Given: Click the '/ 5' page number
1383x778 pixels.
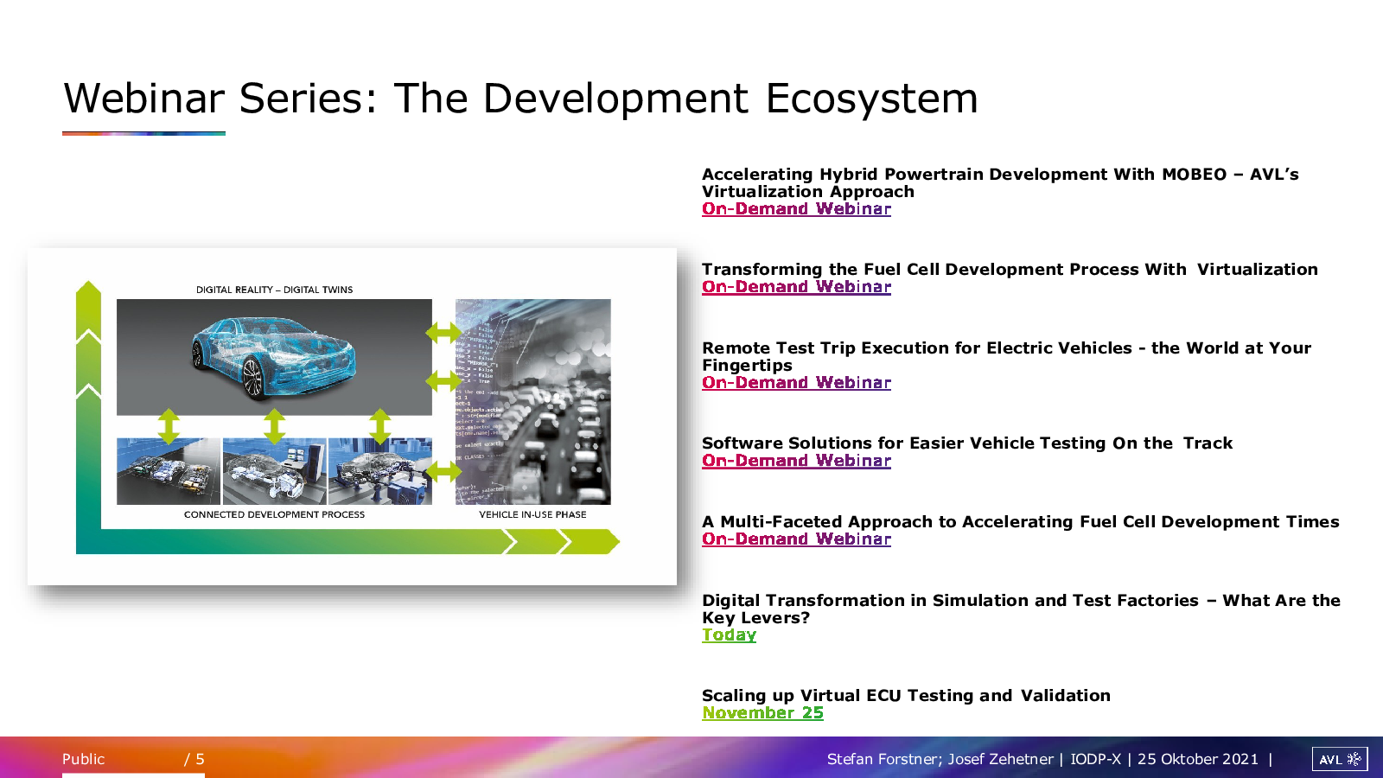Looking at the screenshot, I should click(x=194, y=759).
